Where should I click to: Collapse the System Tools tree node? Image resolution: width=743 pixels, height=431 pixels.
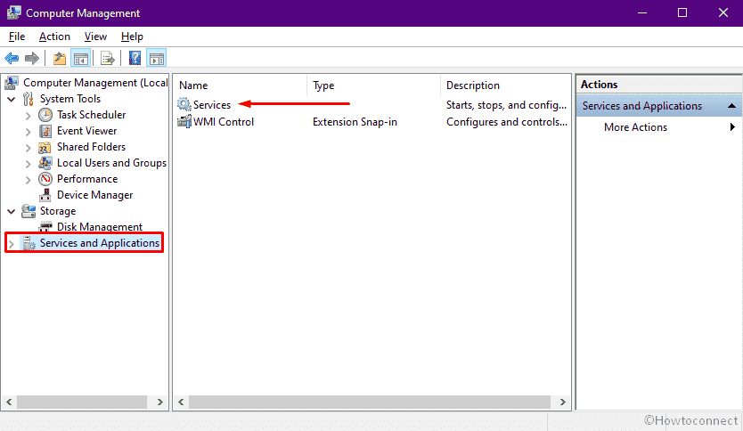(x=12, y=100)
